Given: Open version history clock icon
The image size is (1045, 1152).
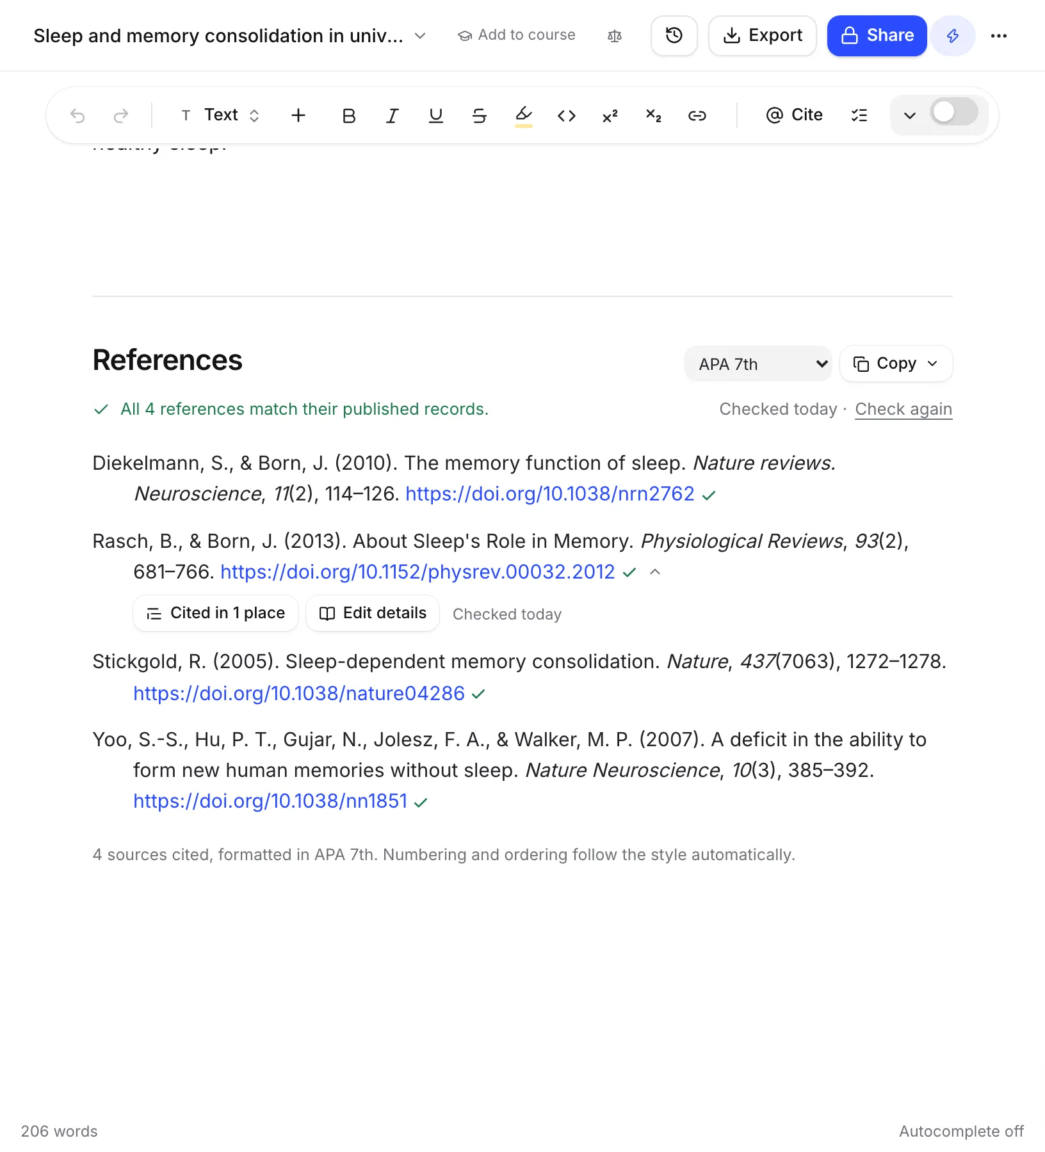Looking at the screenshot, I should coord(674,36).
